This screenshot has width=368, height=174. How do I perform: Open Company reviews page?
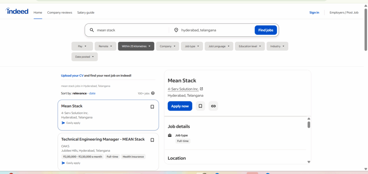click(x=60, y=13)
